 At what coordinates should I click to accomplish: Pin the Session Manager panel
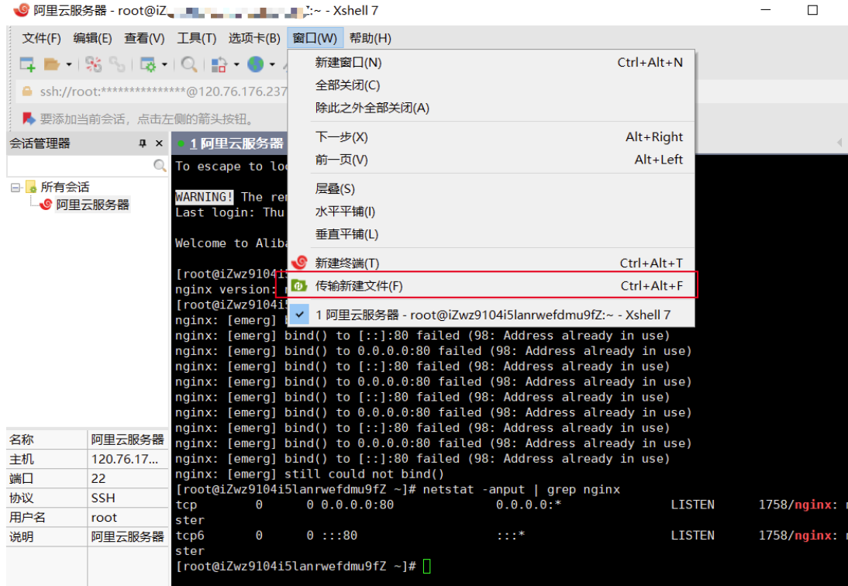143,143
